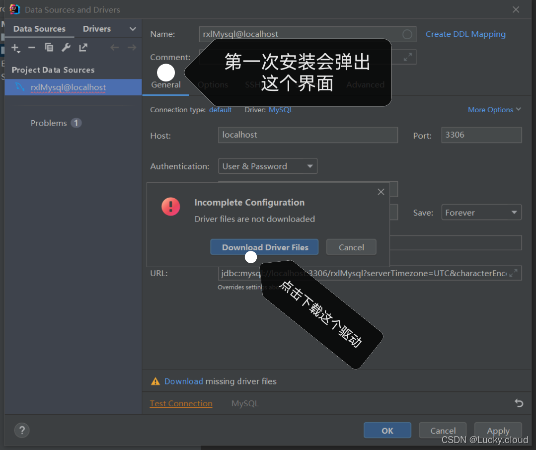Image resolution: width=536 pixels, height=450 pixels.
Task: Click into the Host field
Action: pyautogui.click(x=308, y=135)
